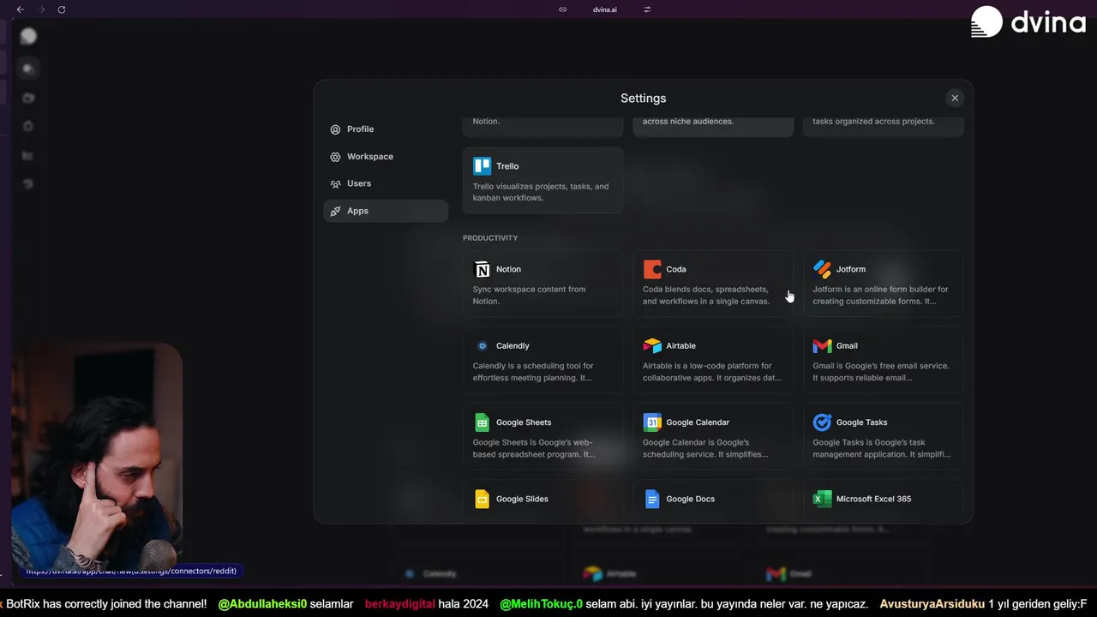This screenshot has height=617, width=1097.
Task: Click the Calendly logo icon
Action: tap(483, 346)
